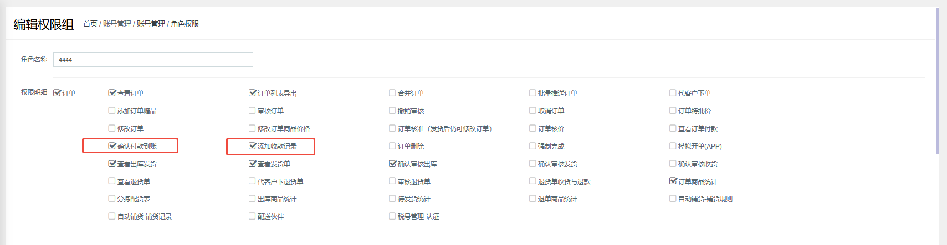This screenshot has width=947, height=245.
Task: Check 退货单收货与退款 box
Action: [x=533, y=181]
